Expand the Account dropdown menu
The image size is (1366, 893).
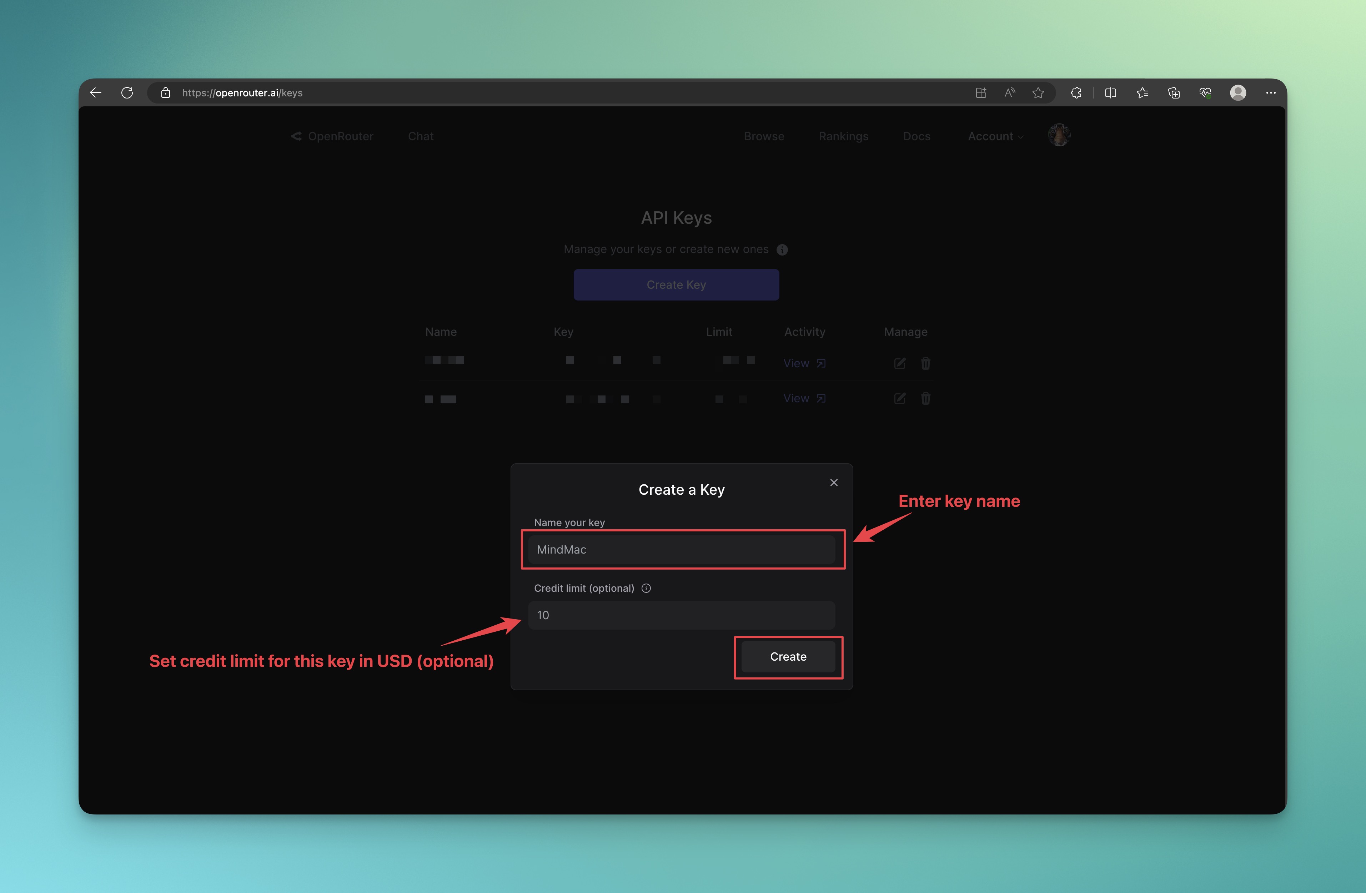click(995, 137)
